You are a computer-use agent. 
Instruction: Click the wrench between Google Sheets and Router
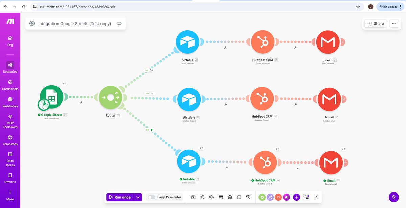click(x=81, y=103)
